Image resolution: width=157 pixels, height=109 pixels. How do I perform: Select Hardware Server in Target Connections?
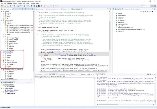pyautogui.click(x=9, y=84)
